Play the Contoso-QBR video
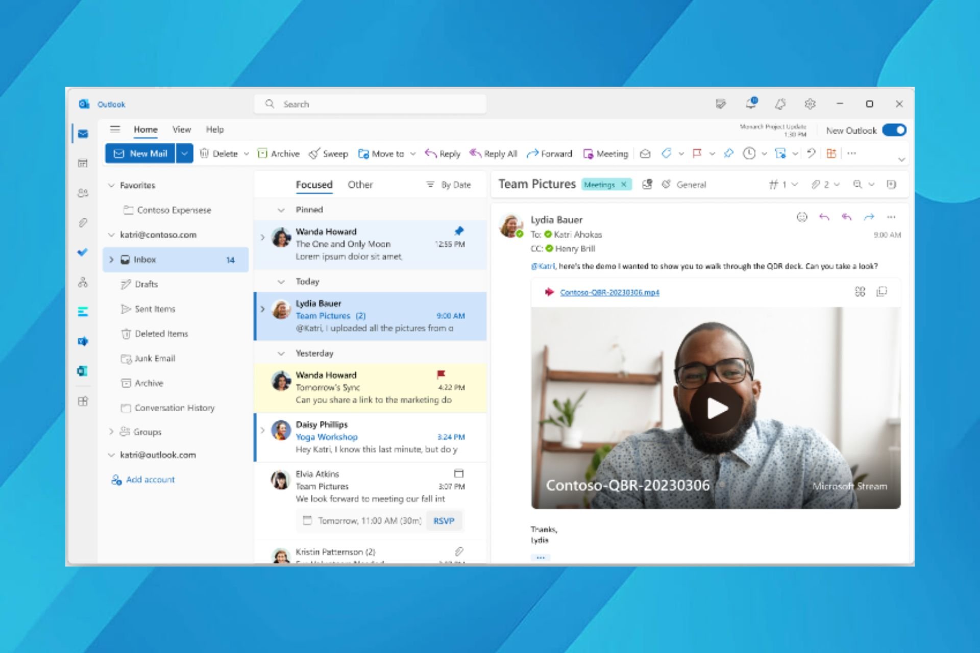 coord(717,408)
